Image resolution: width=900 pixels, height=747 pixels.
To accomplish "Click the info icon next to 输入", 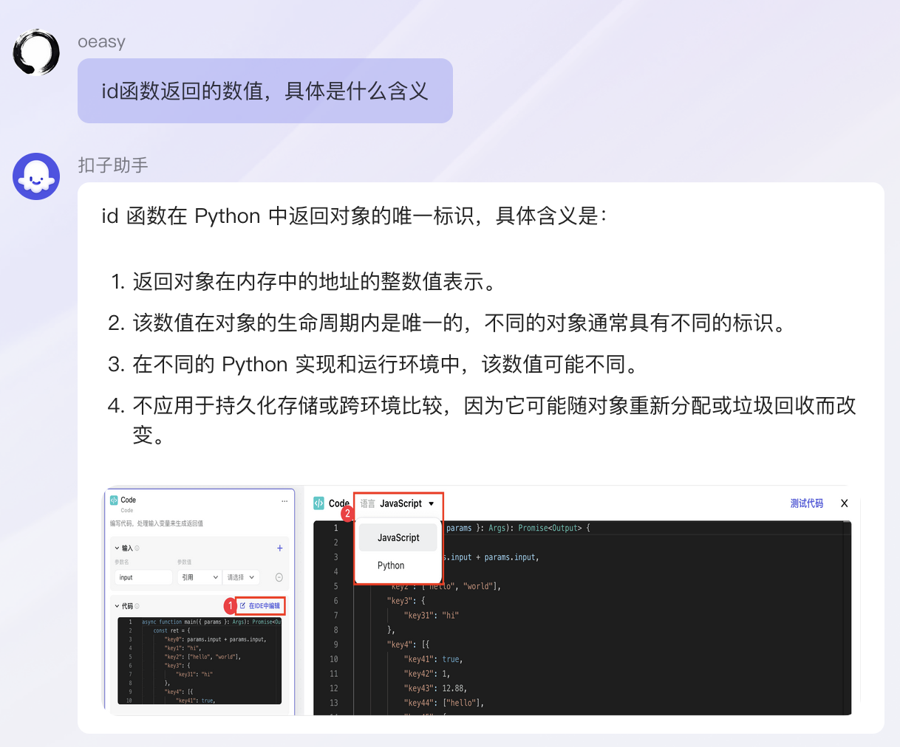I will pyautogui.click(x=137, y=548).
